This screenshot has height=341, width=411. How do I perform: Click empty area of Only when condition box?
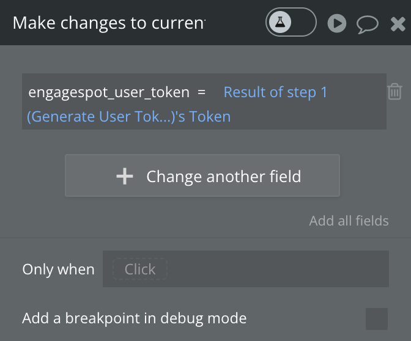coord(278,269)
